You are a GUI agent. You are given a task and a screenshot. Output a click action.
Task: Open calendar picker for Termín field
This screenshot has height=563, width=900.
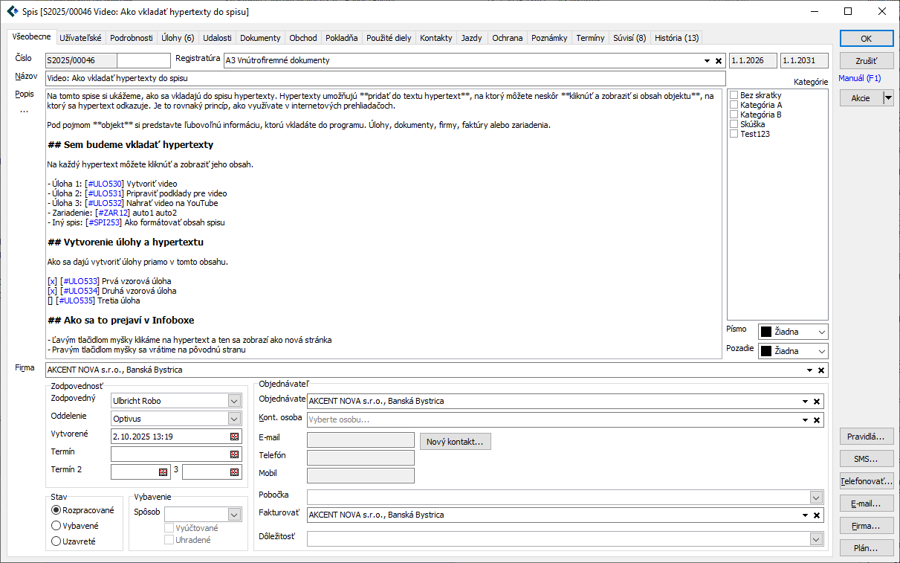(235, 454)
